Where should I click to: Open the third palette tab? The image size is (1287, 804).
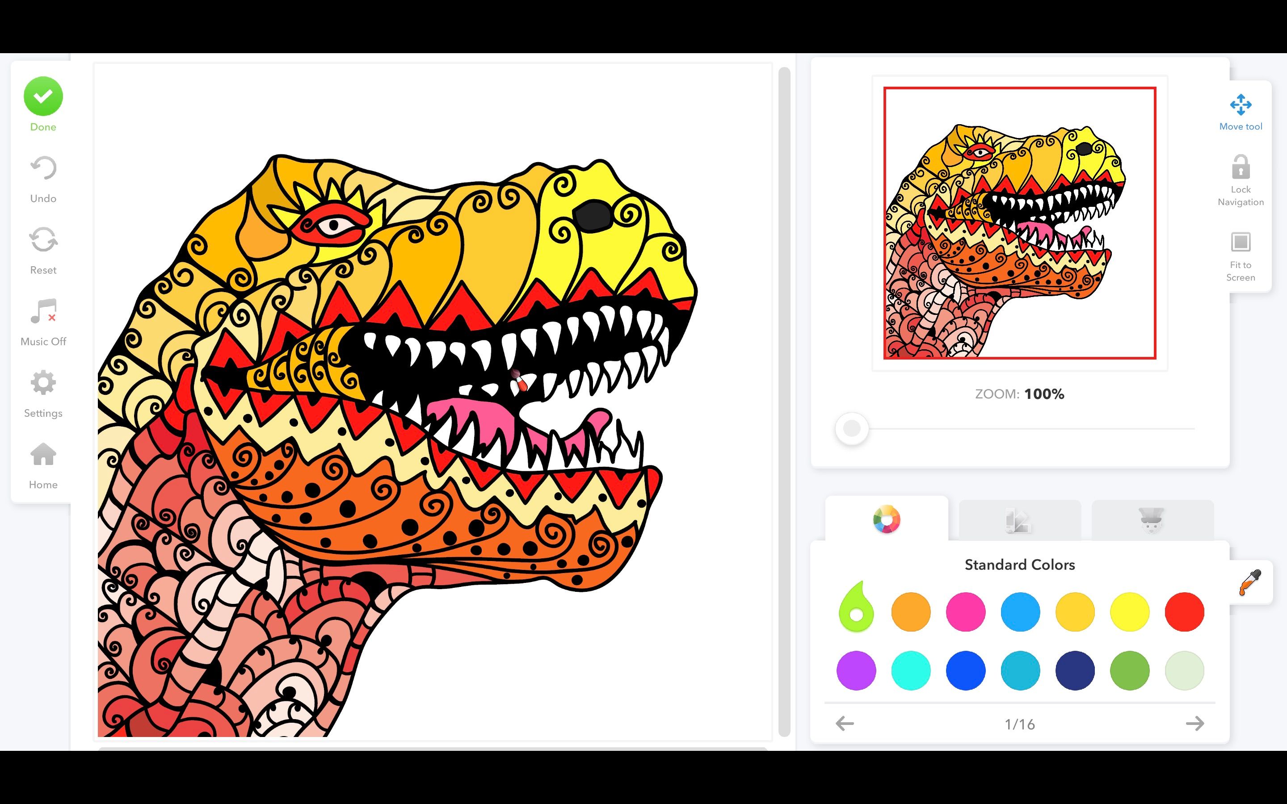pyautogui.click(x=1152, y=520)
